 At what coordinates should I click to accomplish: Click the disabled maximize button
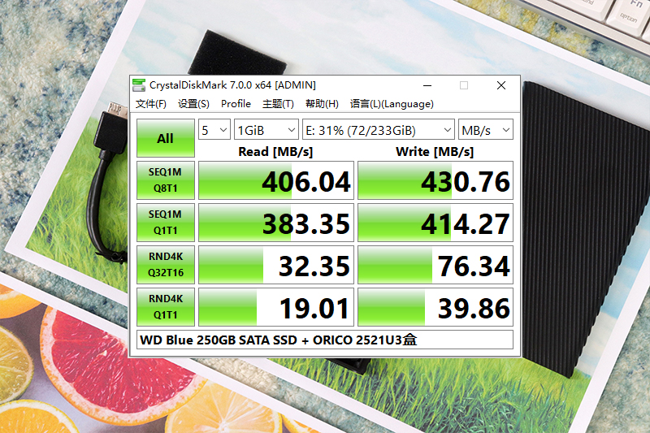click(464, 85)
